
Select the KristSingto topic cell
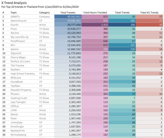click(17, 127)
